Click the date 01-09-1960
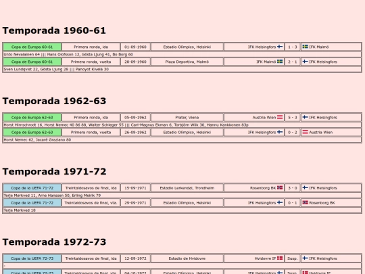 pyautogui.click(x=135, y=47)
